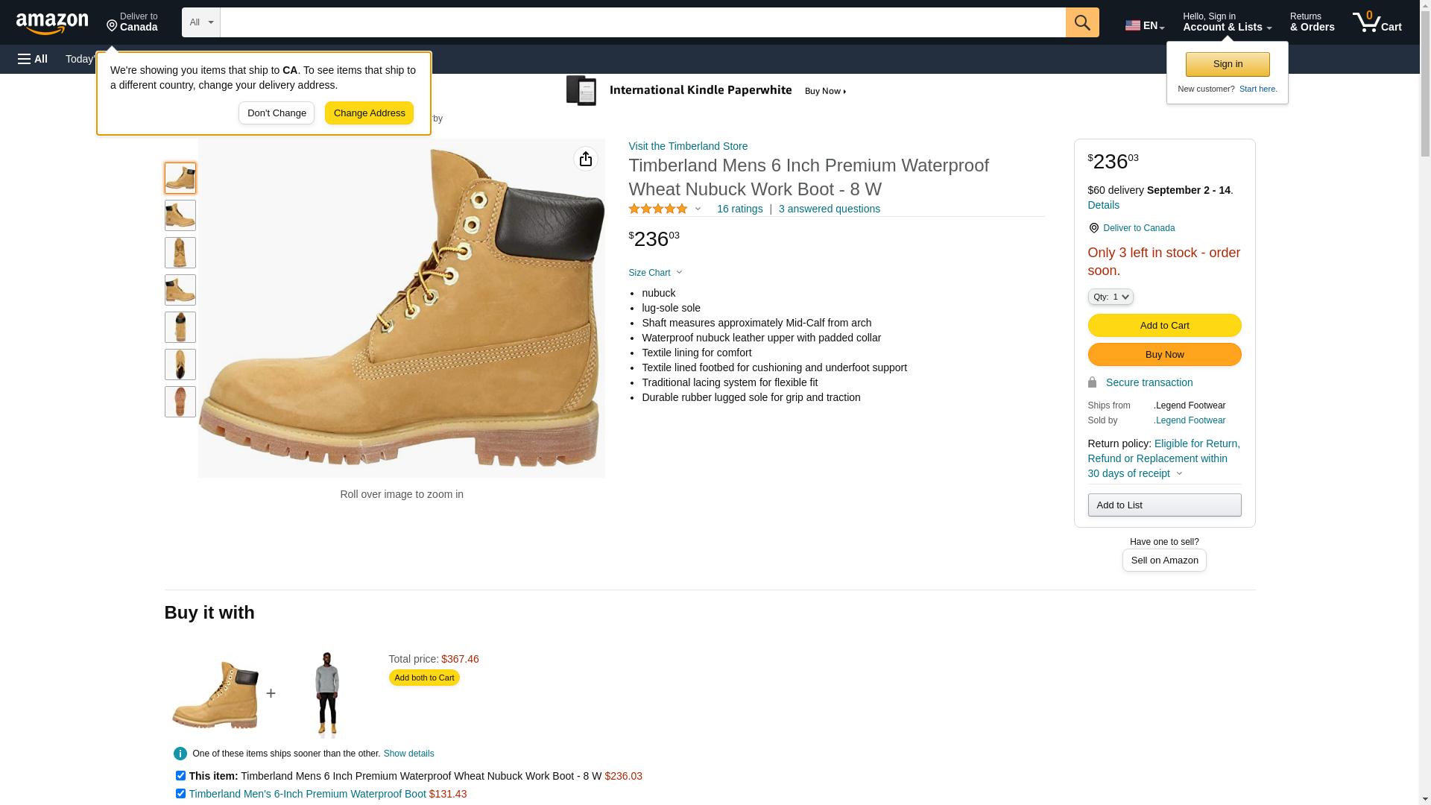Open the EN language selector

[x=1144, y=25]
